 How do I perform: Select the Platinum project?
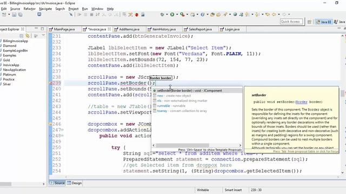[9, 74]
